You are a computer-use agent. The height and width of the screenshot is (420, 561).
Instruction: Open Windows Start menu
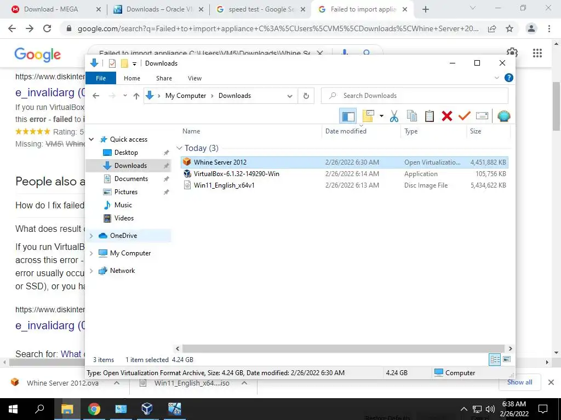click(x=13, y=409)
